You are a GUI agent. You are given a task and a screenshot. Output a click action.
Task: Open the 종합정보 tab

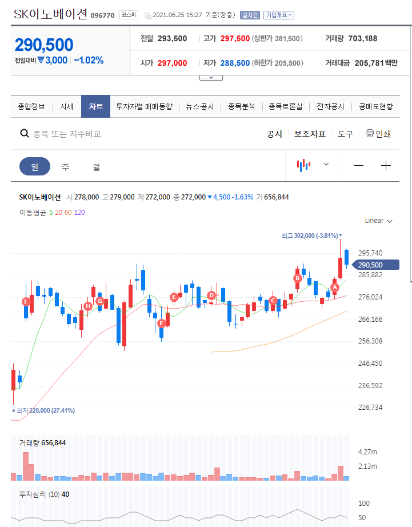[x=31, y=106]
